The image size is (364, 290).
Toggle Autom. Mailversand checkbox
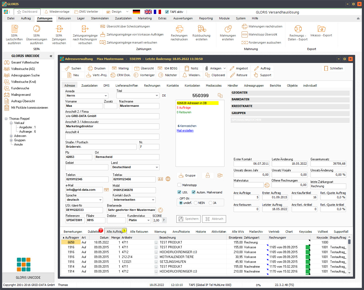pyautogui.click(x=194, y=192)
